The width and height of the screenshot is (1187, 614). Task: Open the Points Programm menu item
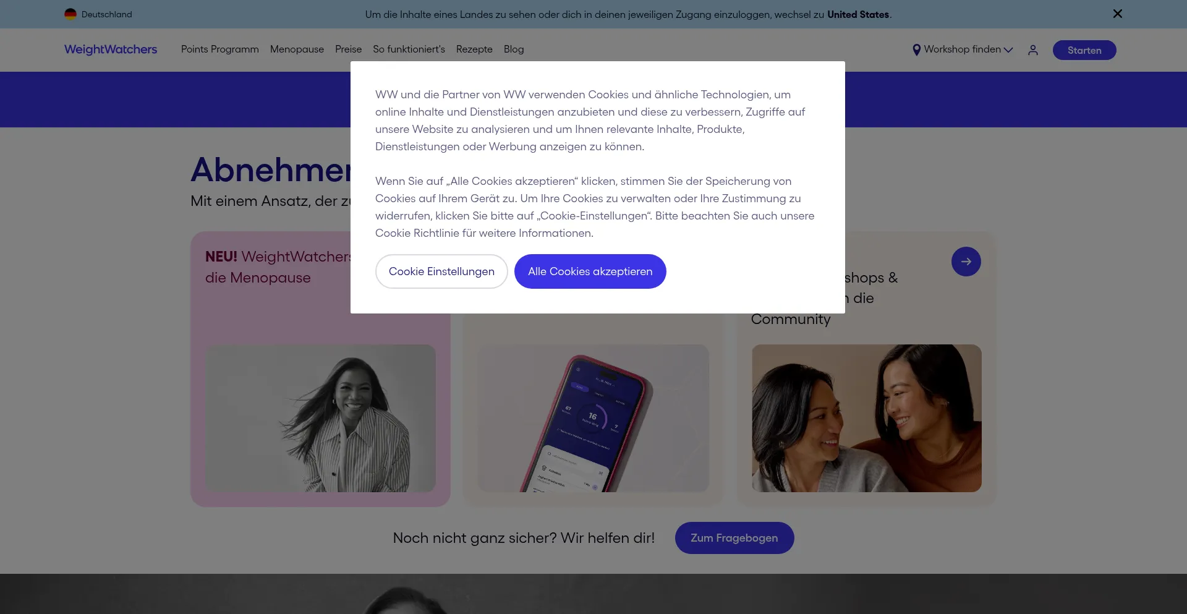219,49
